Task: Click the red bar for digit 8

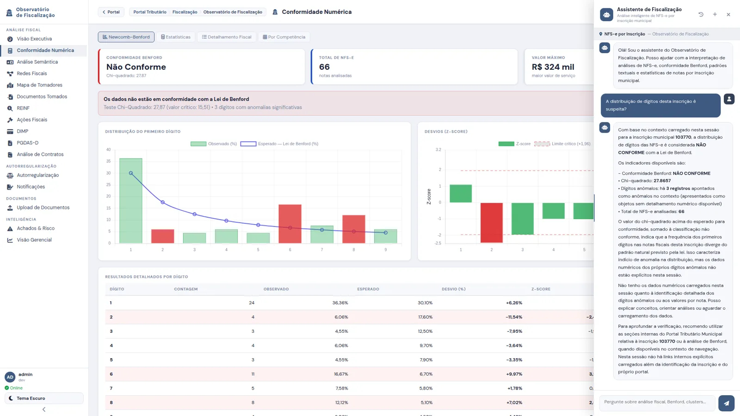Action: pos(354,229)
